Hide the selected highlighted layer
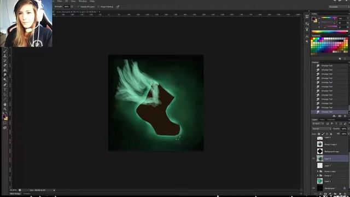 [313, 159]
